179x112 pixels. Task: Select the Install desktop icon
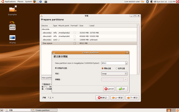point(12,25)
